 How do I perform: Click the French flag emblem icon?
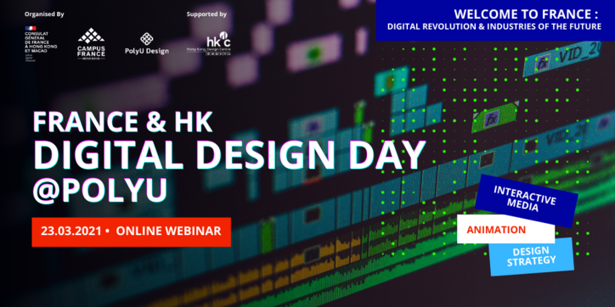click(31, 28)
